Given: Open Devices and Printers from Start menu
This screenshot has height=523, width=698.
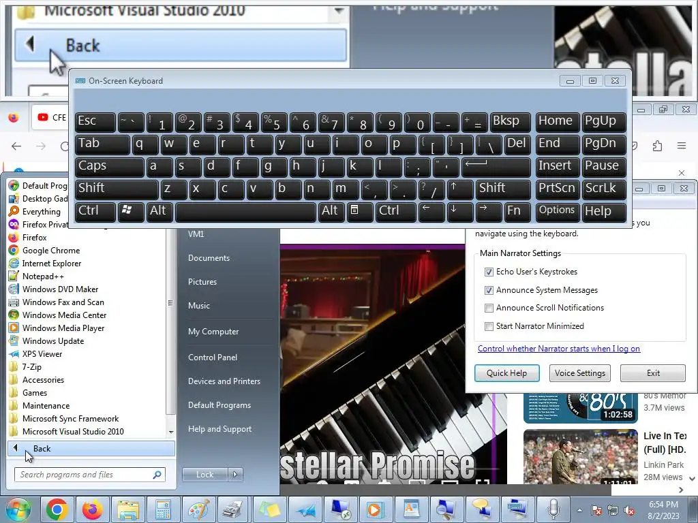Looking at the screenshot, I should pos(224,381).
